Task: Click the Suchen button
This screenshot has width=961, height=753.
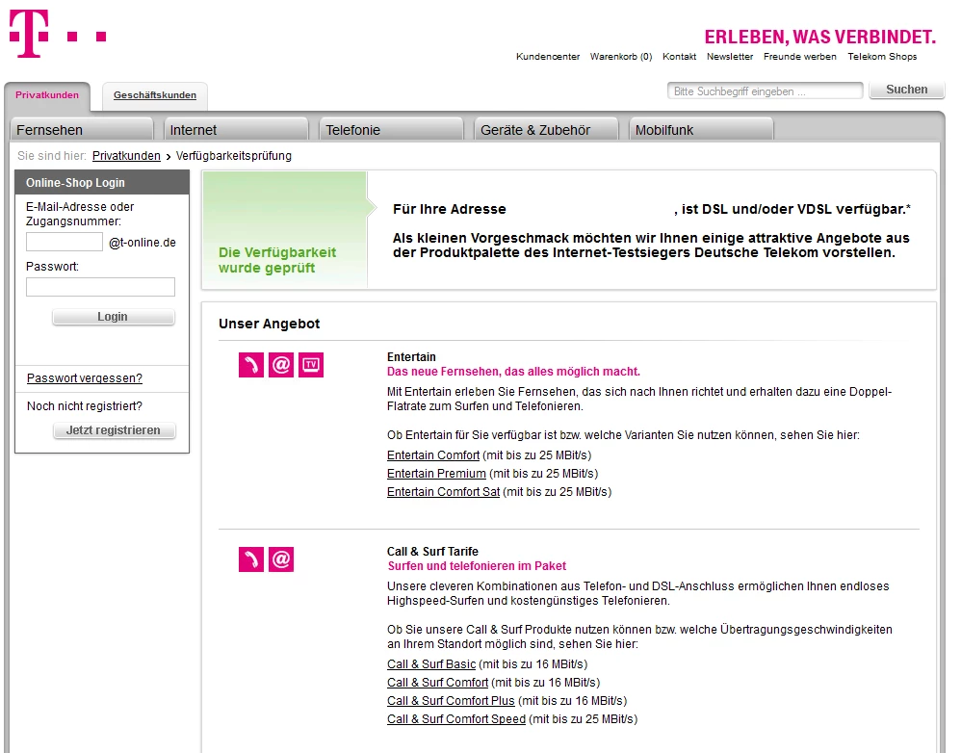Action: pos(906,90)
